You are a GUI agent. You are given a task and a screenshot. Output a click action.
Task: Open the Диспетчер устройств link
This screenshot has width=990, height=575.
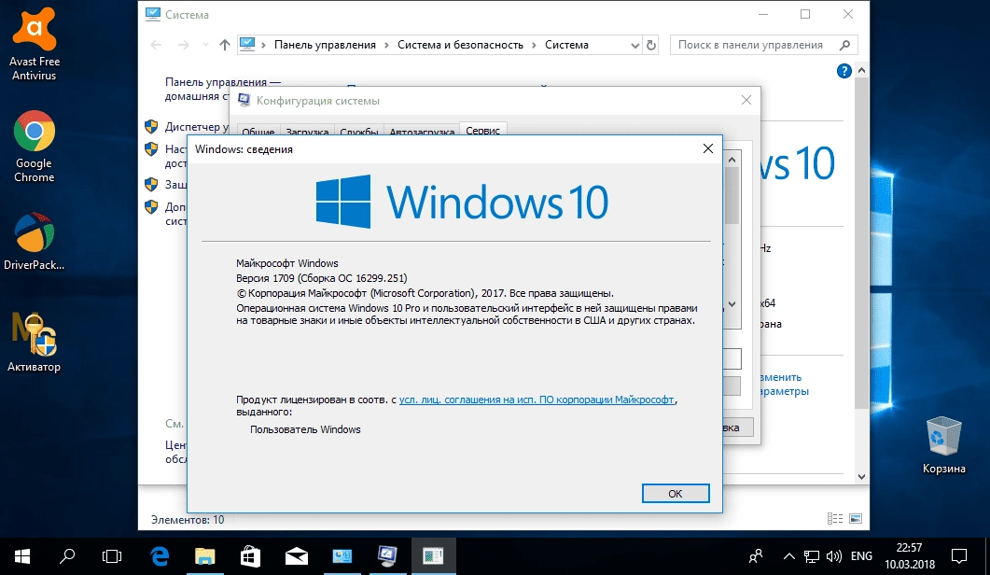click(x=196, y=126)
